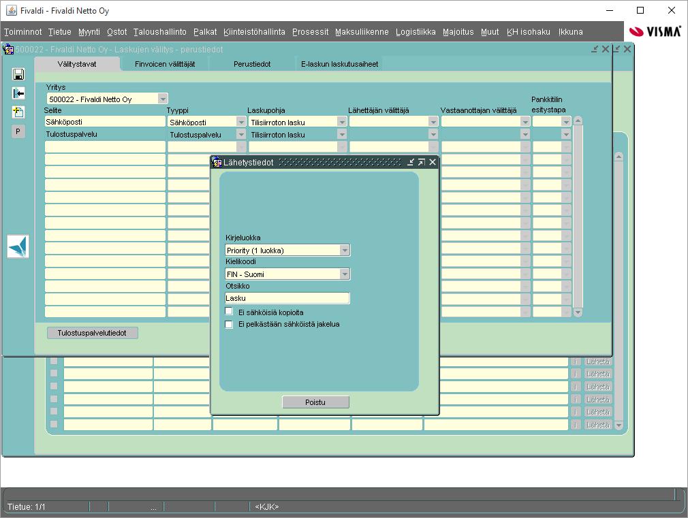Tick last row checkbox in background list
Image resolution: width=688 pixels, height=518 pixels.
click(x=54, y=424)
